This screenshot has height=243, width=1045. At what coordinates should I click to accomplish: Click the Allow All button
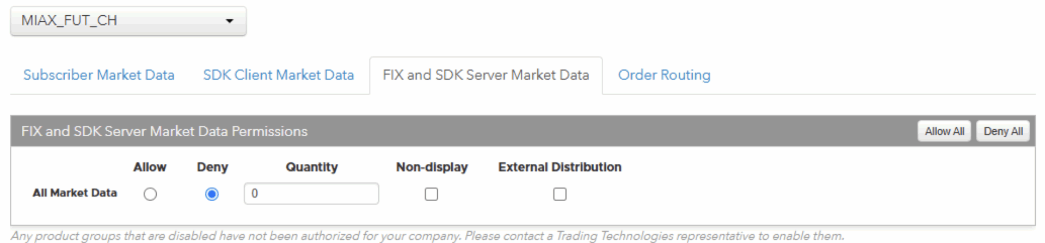944,131
